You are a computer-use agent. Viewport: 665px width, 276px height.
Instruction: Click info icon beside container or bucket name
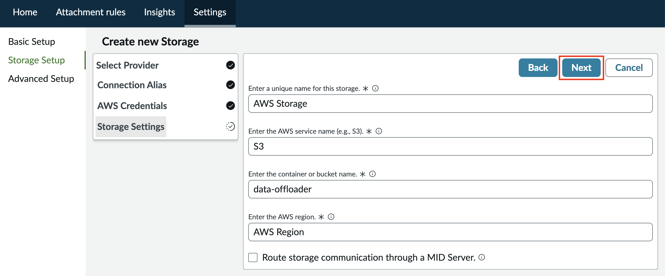(372, 174)
